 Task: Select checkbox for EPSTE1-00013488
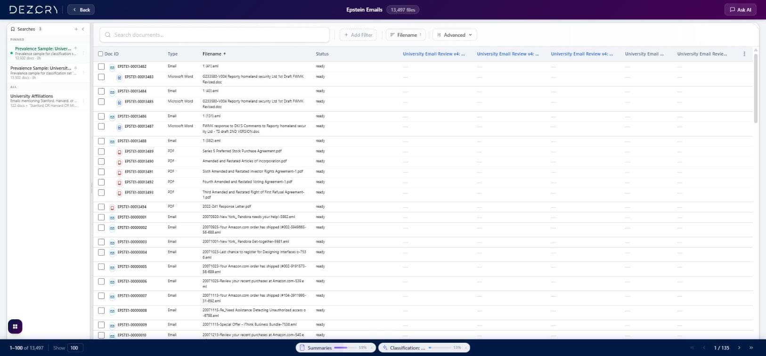(x=101, y=141)
